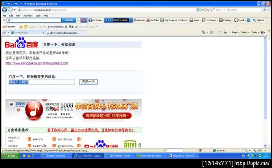Screen dimensions: 272x168
Task: Click the Print icon in the command bar
Action: pos(225,33)
